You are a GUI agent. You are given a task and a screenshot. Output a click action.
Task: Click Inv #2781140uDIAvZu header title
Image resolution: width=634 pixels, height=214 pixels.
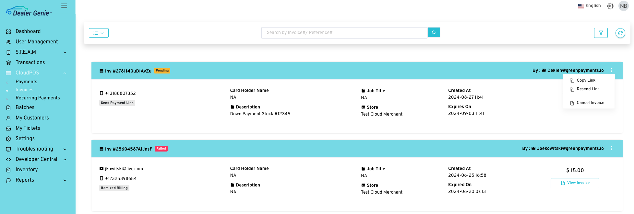[x=128, y=71]
